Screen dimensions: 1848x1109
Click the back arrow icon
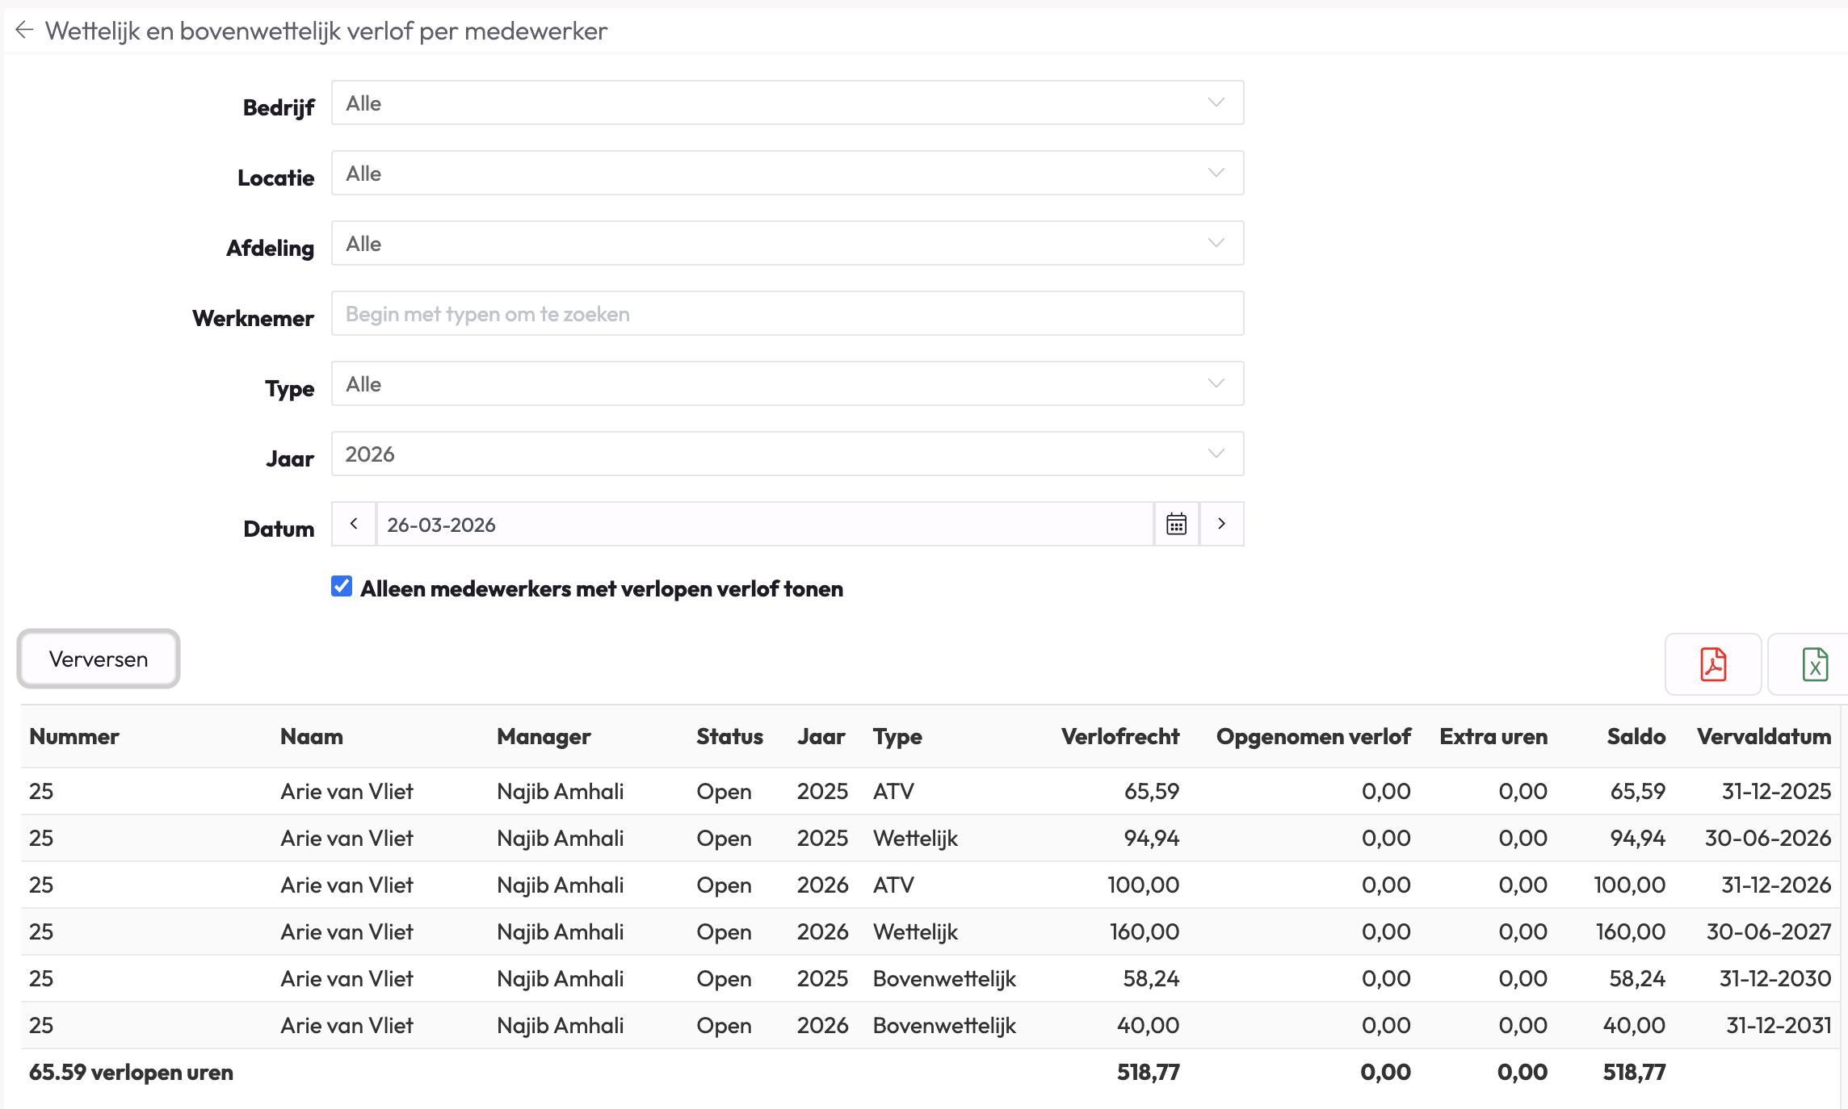[24, 31]
